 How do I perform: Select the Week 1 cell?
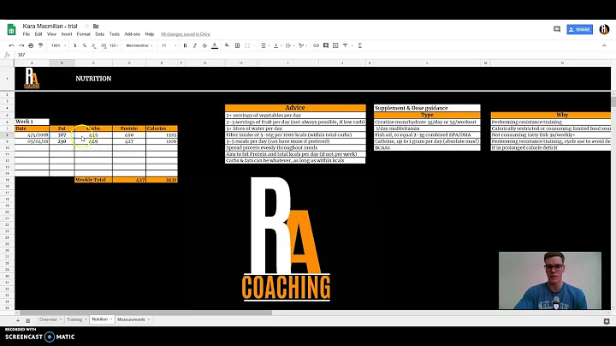click(32, 122)
